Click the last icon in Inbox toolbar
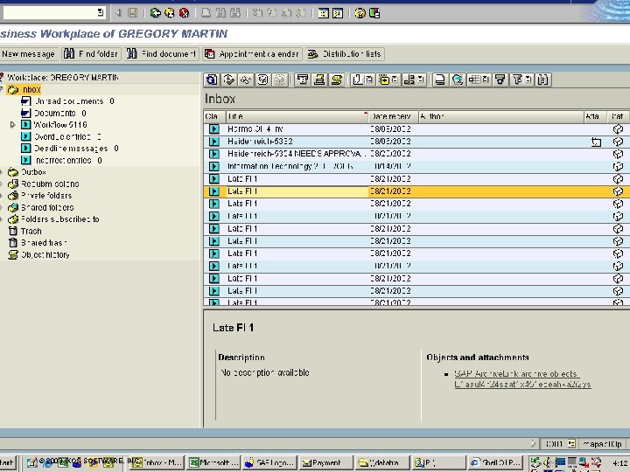The height and width of the screenshot is (472, 630). click(x=542, y=80)
